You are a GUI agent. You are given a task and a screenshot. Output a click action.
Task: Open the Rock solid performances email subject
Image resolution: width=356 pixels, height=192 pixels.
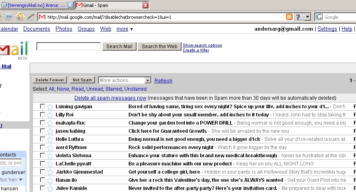pos(171,147)
